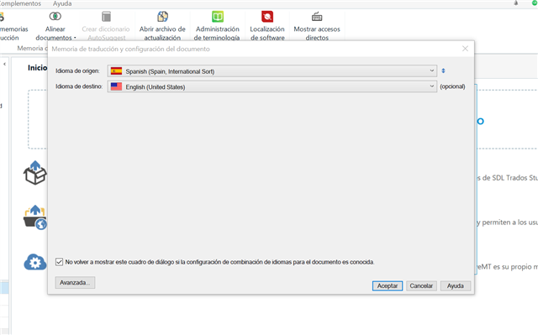
Task: Close the translation memory dialog
Action: [x=465, y=49]
